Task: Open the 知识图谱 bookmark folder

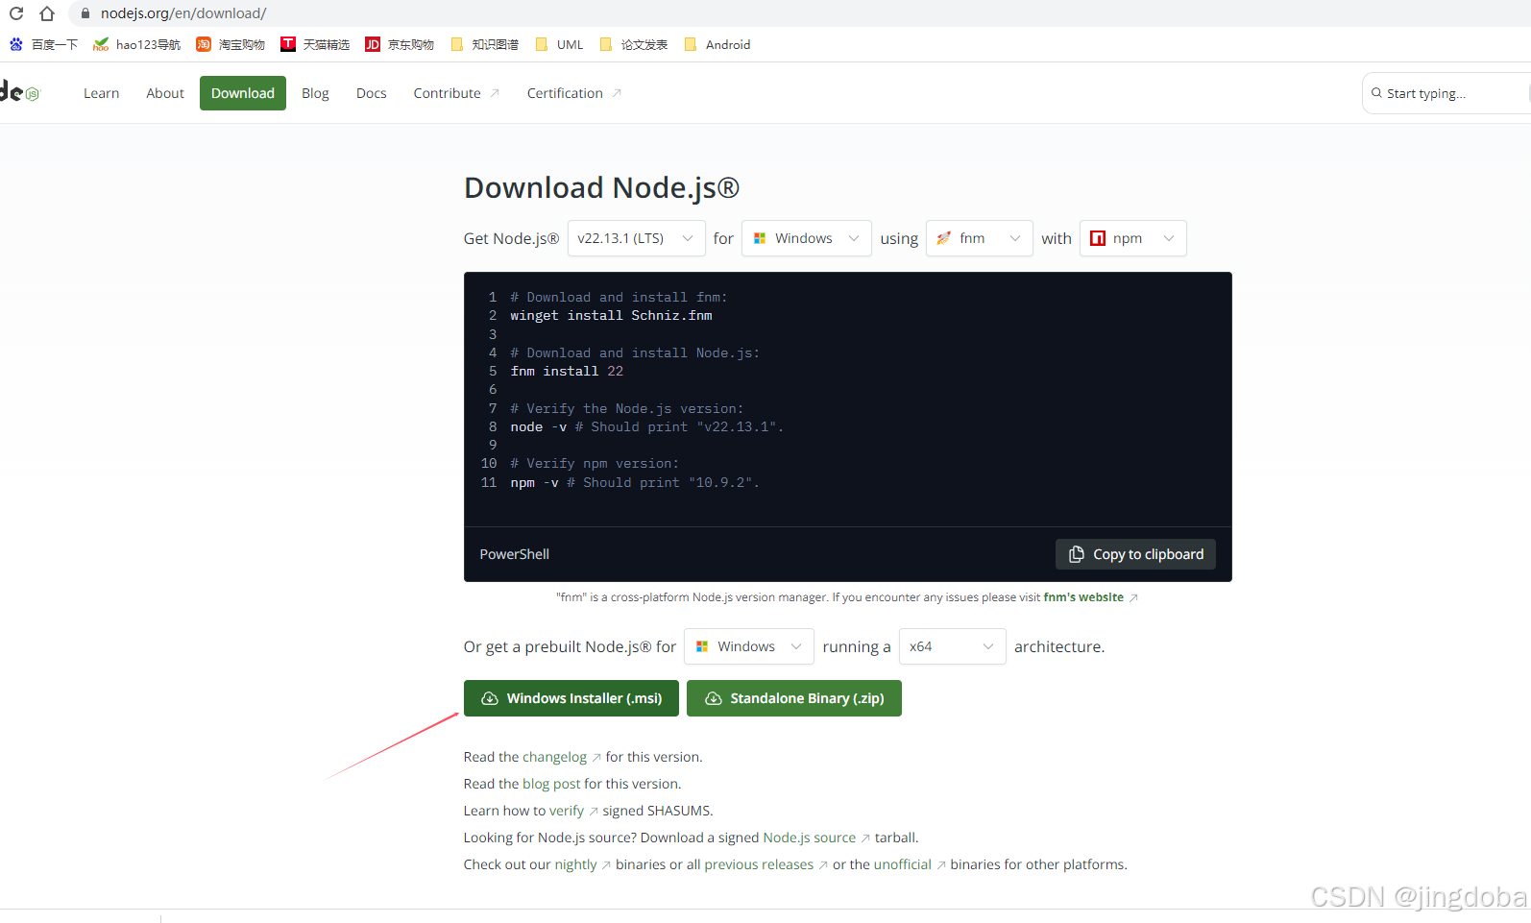Action: (484, 44)
